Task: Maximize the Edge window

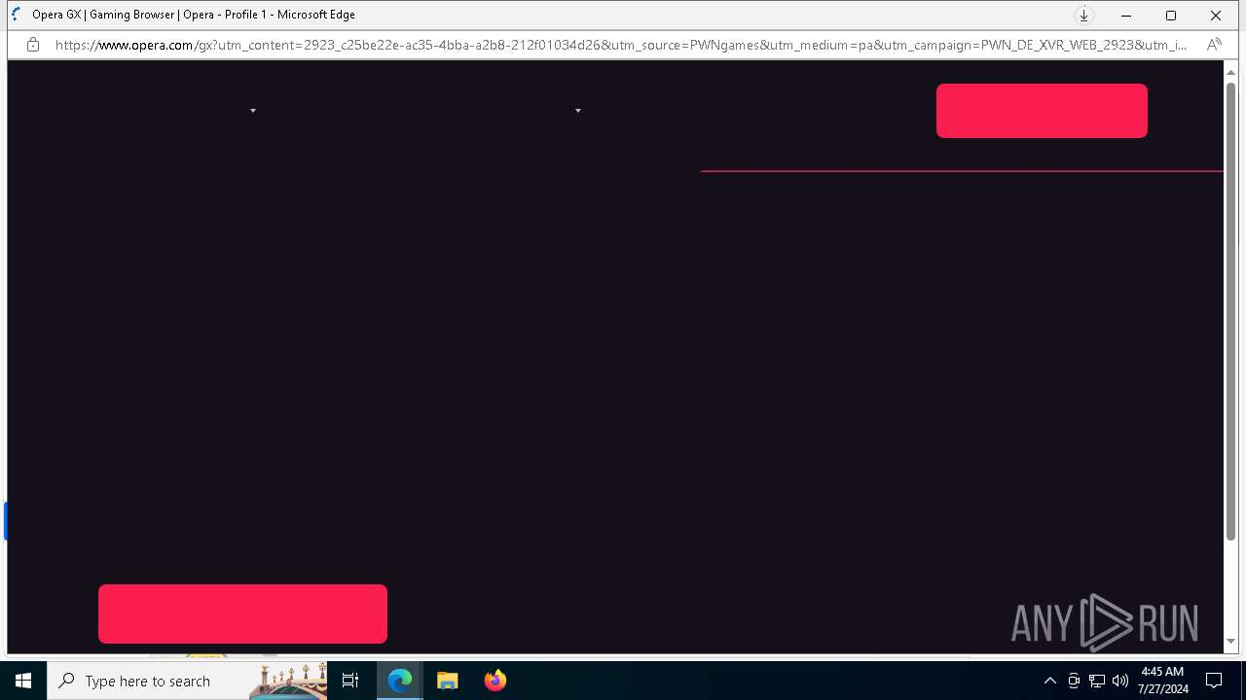Action: coord(1171,16)
